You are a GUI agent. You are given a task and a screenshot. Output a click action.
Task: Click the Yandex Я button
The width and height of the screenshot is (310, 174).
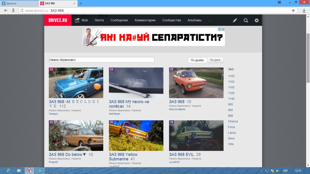[13, 10]
